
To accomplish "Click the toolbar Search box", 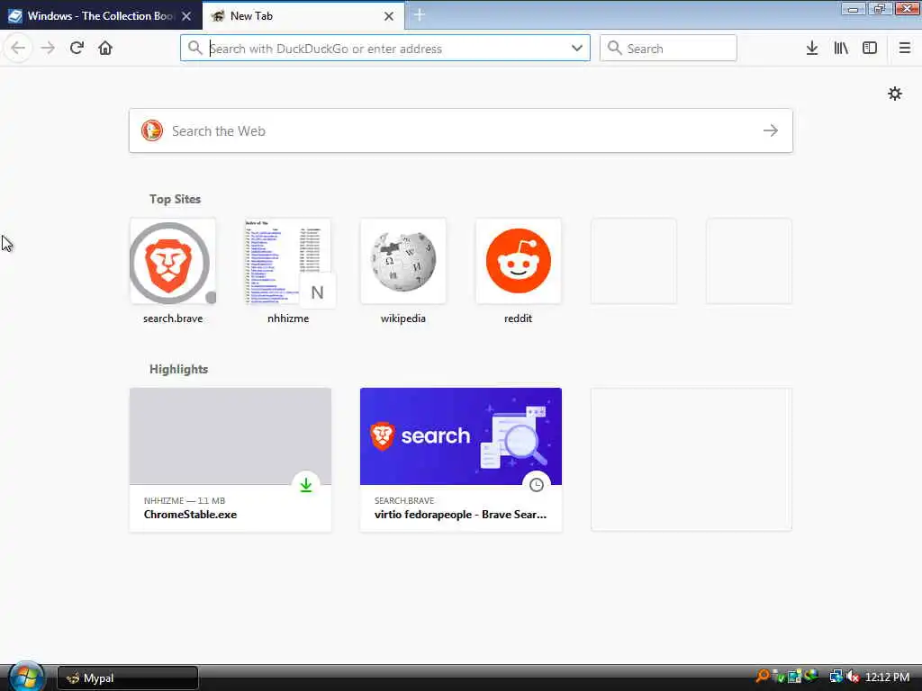I will [x=668, y=49].
